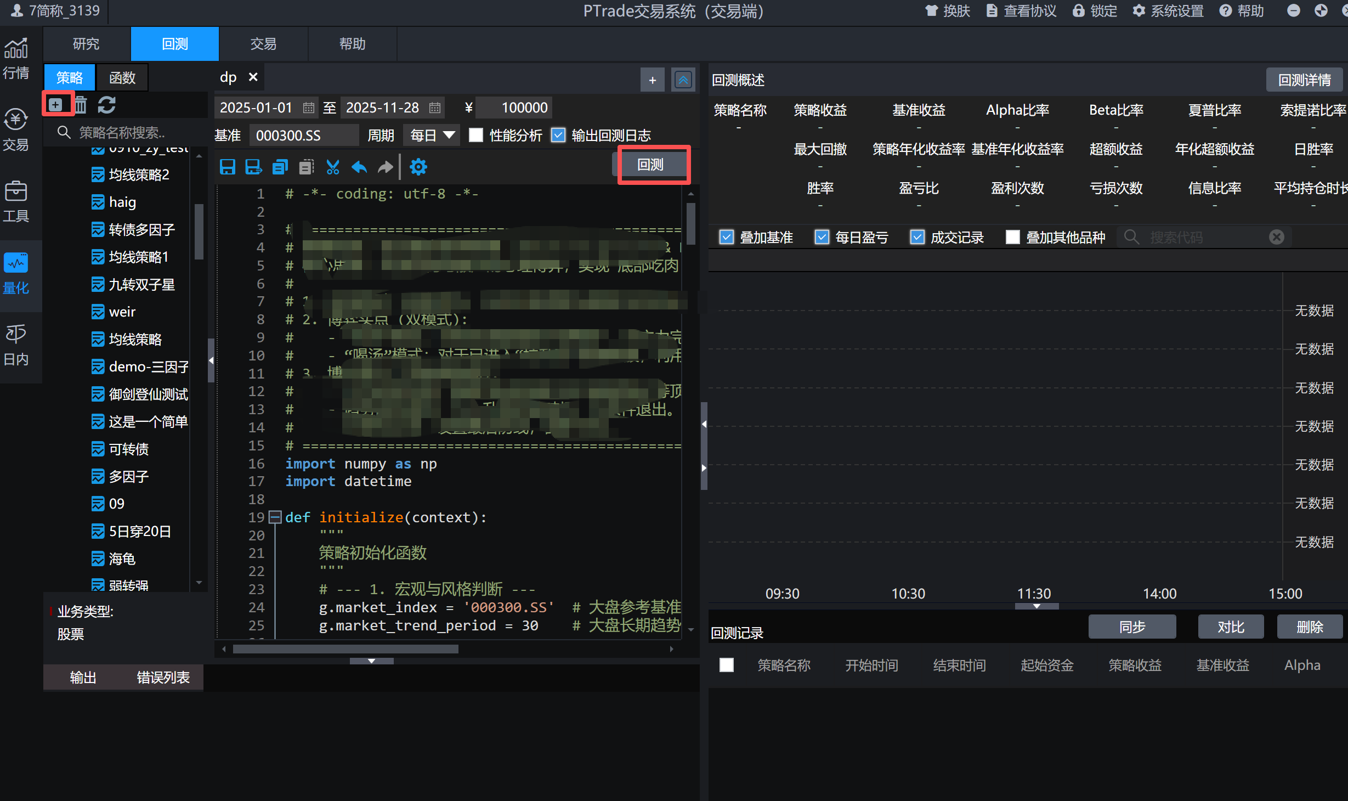Open the 量化 sidebar section
The height and width of the screenshot is (801, 1348).
click(16, 274)
